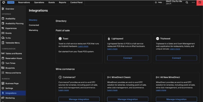
Task: Manage the WineDirect Classic integration
Action: coord(128,99)
